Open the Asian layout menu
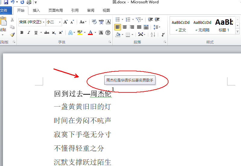The height and width of the screenshot is (166, 241). 142,34
